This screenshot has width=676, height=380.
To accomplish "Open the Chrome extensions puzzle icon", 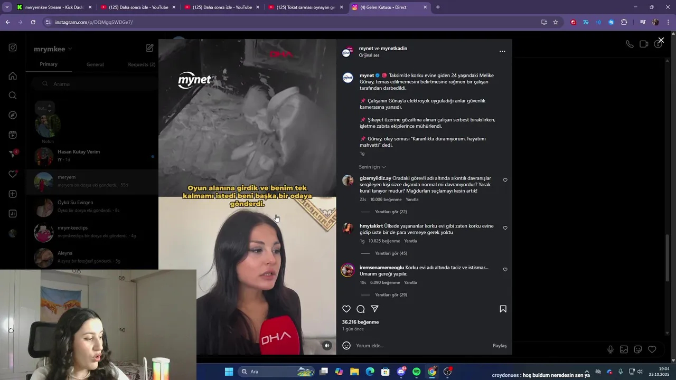I will pos(624,22).
